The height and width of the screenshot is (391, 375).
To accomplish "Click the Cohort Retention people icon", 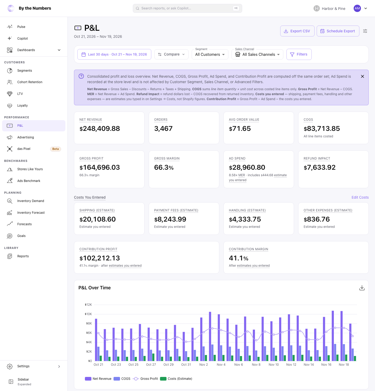I will click(x=10, y=82).
